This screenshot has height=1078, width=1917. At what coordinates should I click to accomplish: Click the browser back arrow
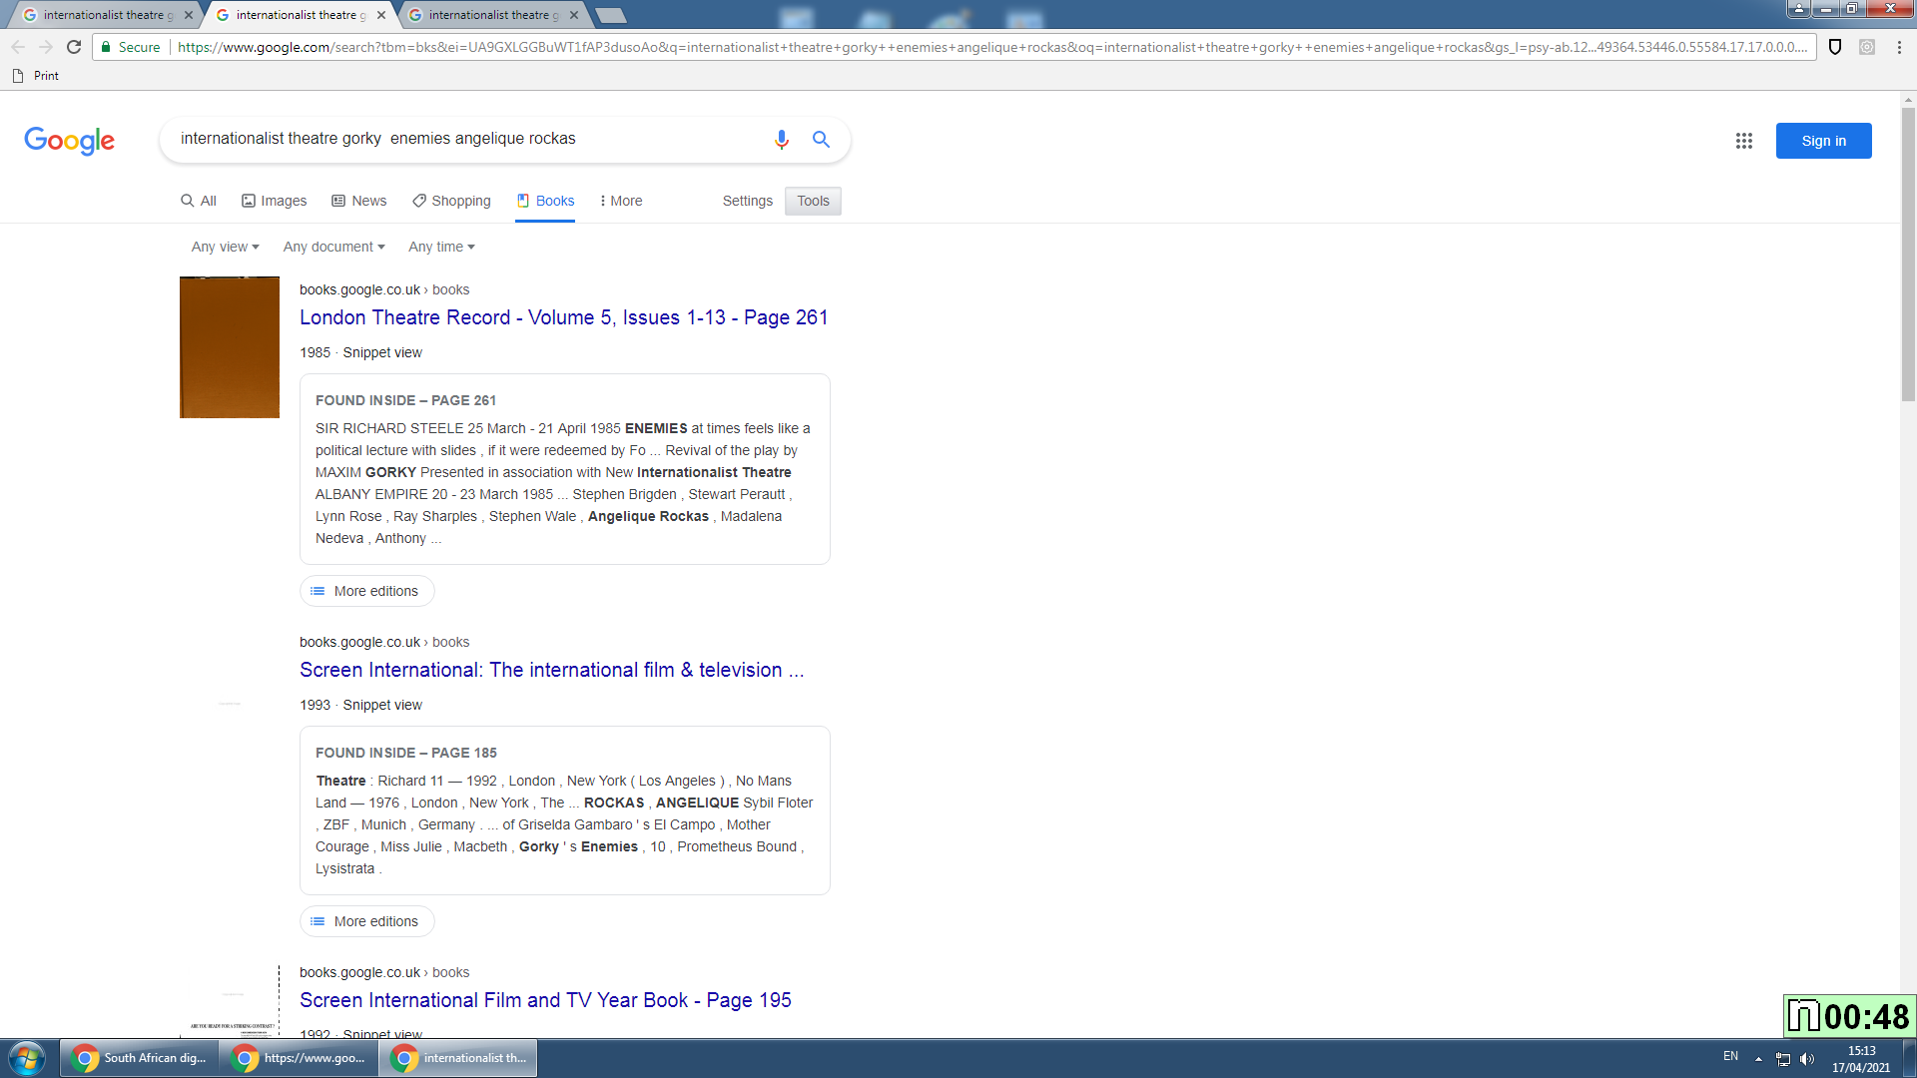18,47
